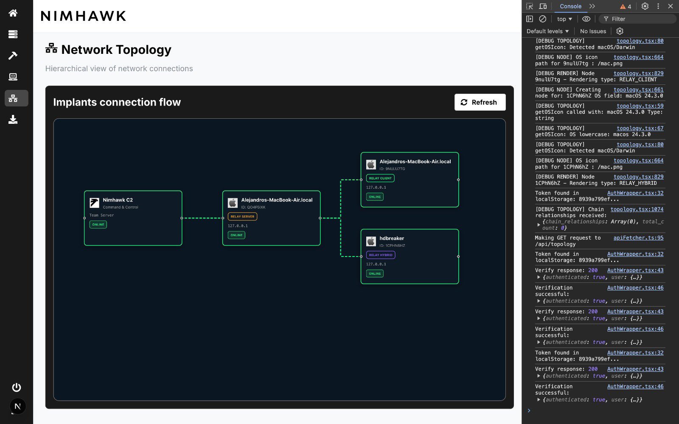The width and height of the screenshot is (679, 424).
Task: Click the No Issues label
Action: click(593, 31)
